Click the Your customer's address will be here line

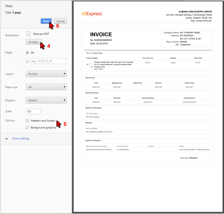[99, 132]
